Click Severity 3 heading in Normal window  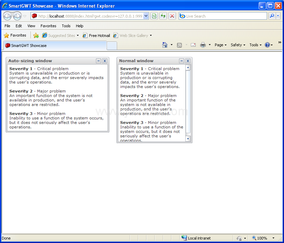(132, 123)
